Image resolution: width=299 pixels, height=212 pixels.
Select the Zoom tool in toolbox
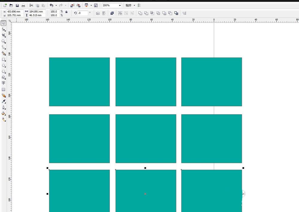3,41
